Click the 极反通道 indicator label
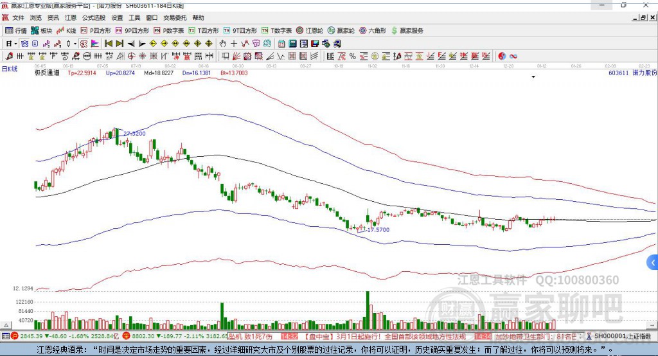The height and width of the screenshot is (356, 658). [x=47, y=73]
